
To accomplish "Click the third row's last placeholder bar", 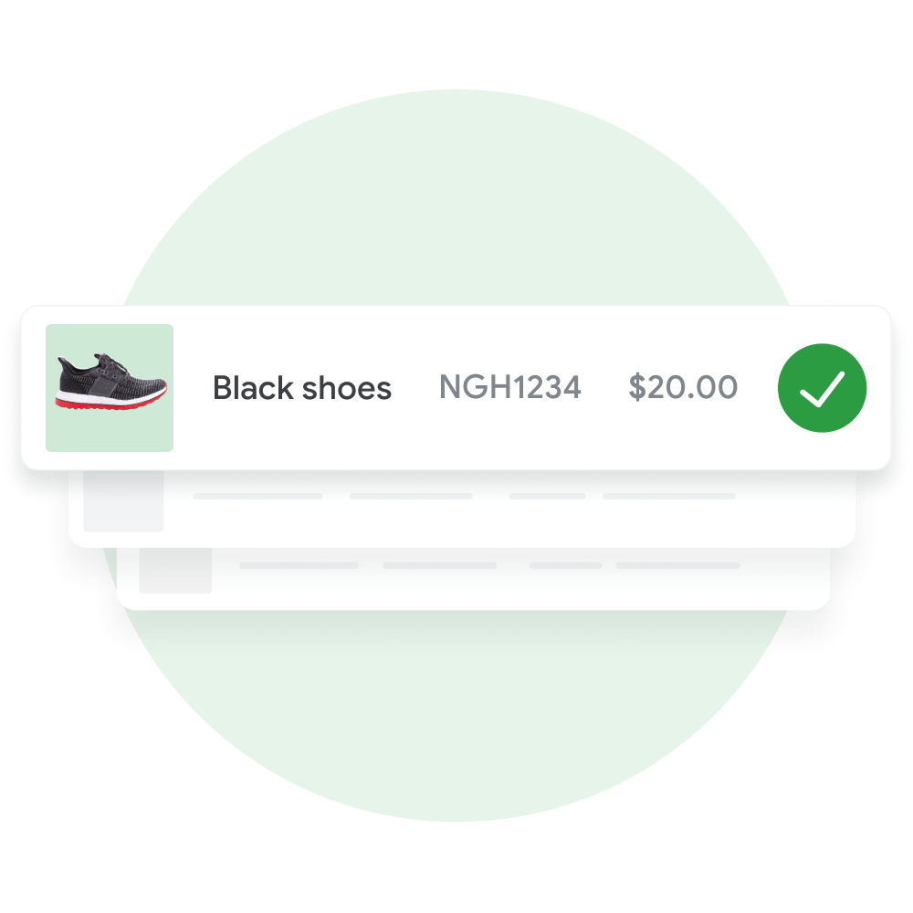I will pos(677,565).
